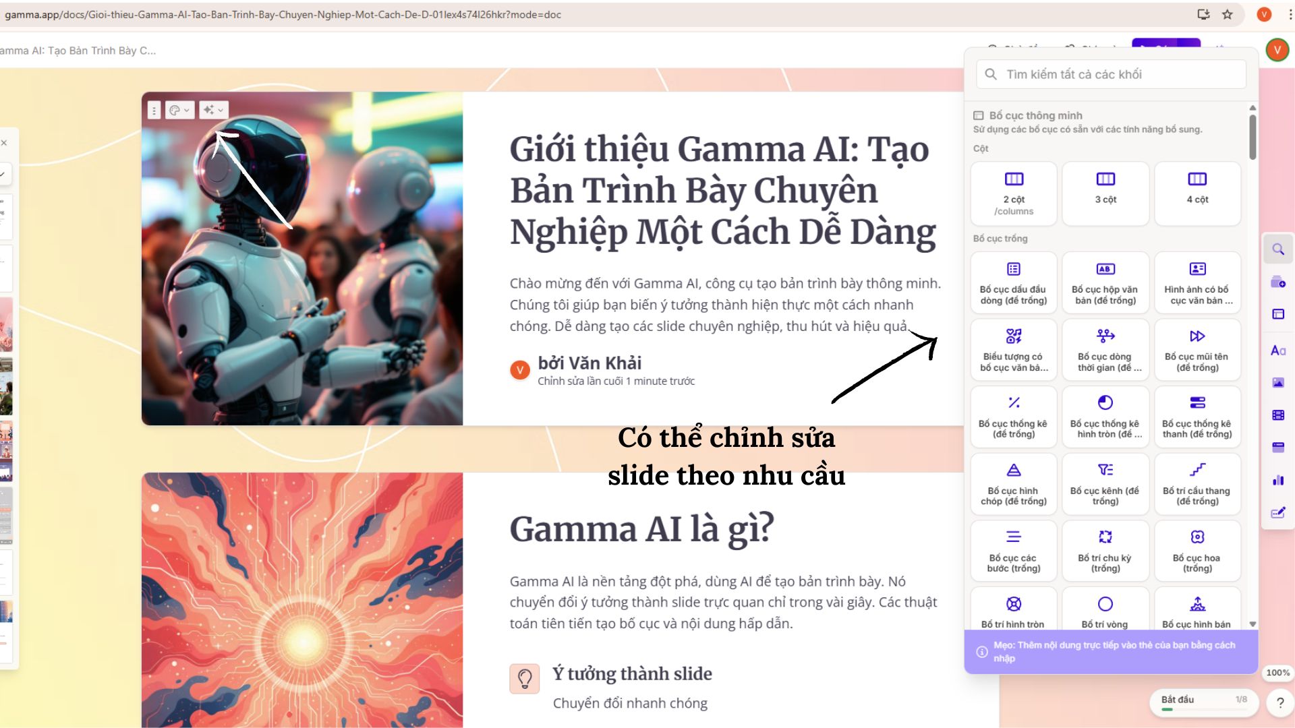The width and height of the screenshot is (1295, 728).
Task: Insert the 2 cột columns layout
Action: click(1014, 193)
